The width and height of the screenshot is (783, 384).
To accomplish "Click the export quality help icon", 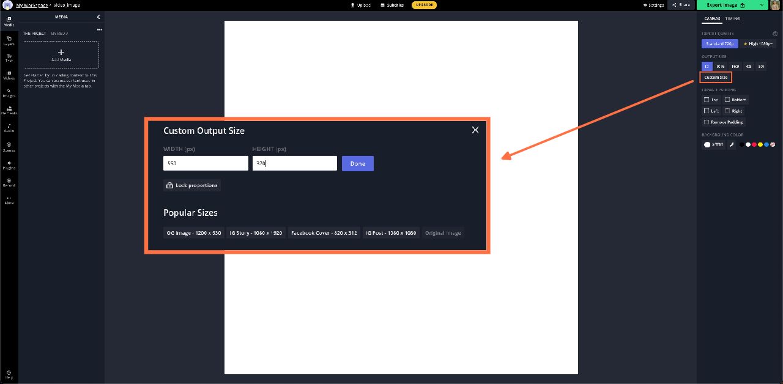I will point(775,34).
